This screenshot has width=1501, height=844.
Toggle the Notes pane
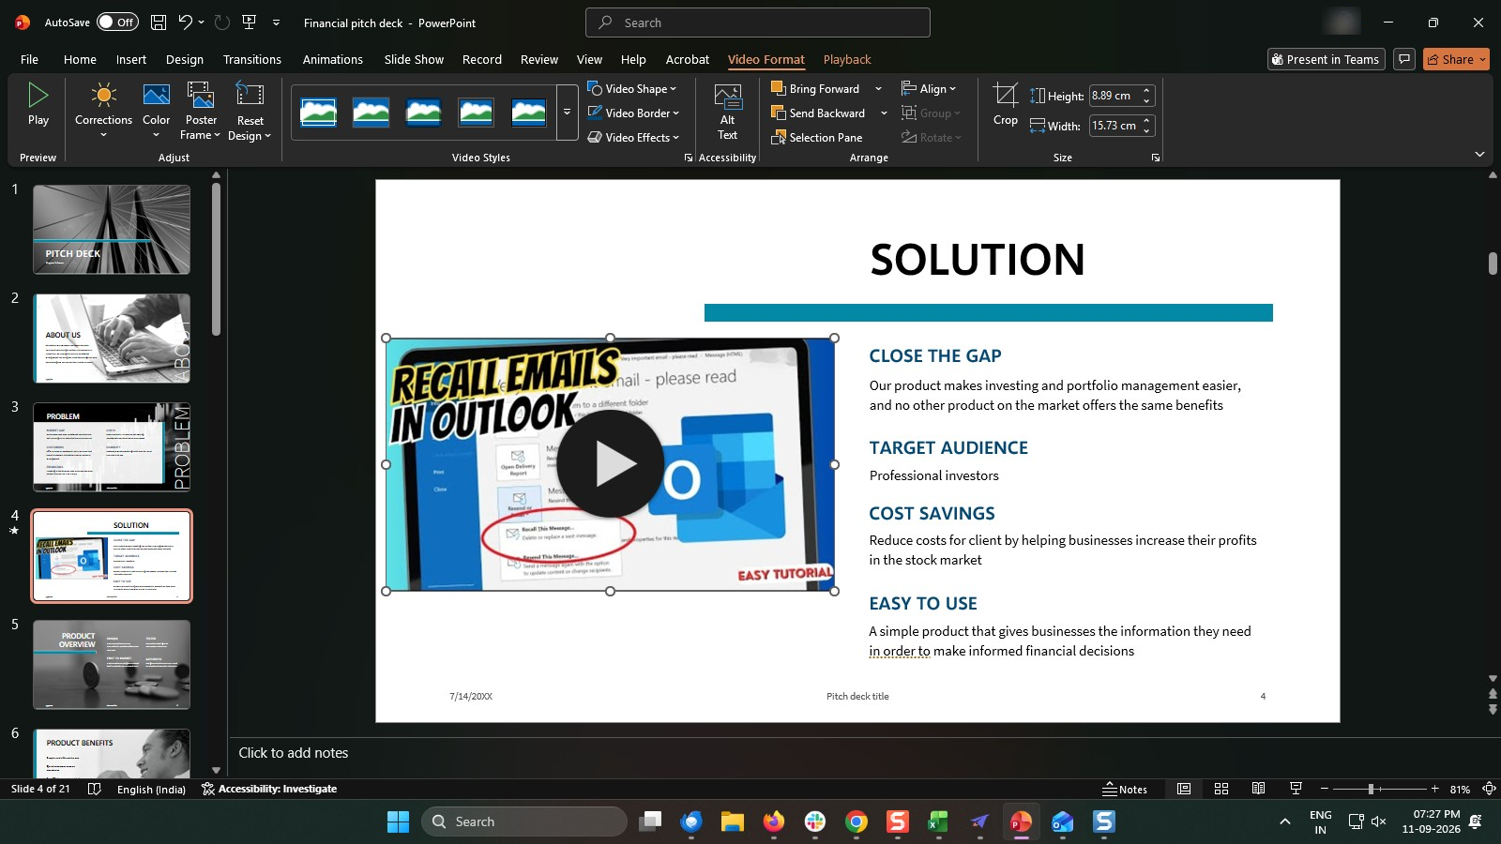[1125, 789]
